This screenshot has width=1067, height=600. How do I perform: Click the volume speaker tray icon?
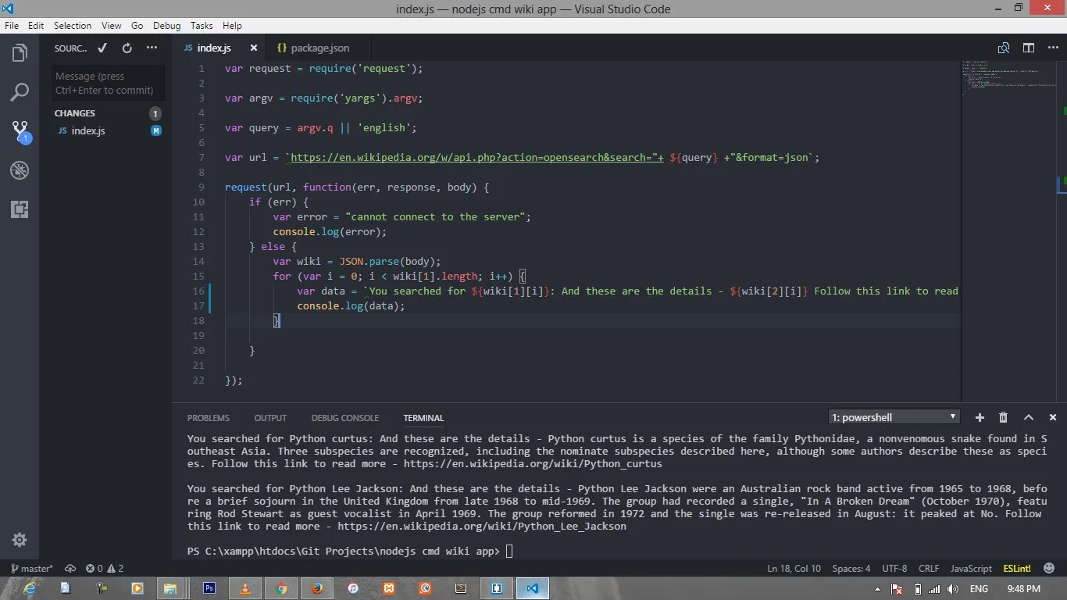click(x=954, y=589)
